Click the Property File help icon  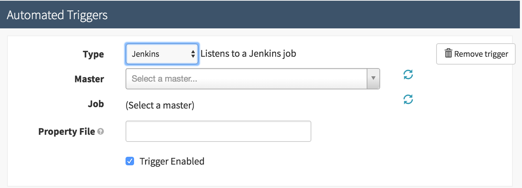(101, 132)
